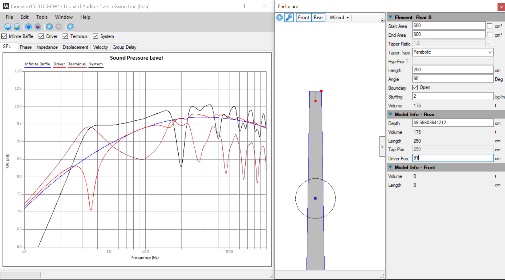Click the Stuffing density input field
505x280 pixels.
click(x=452, y=96)
